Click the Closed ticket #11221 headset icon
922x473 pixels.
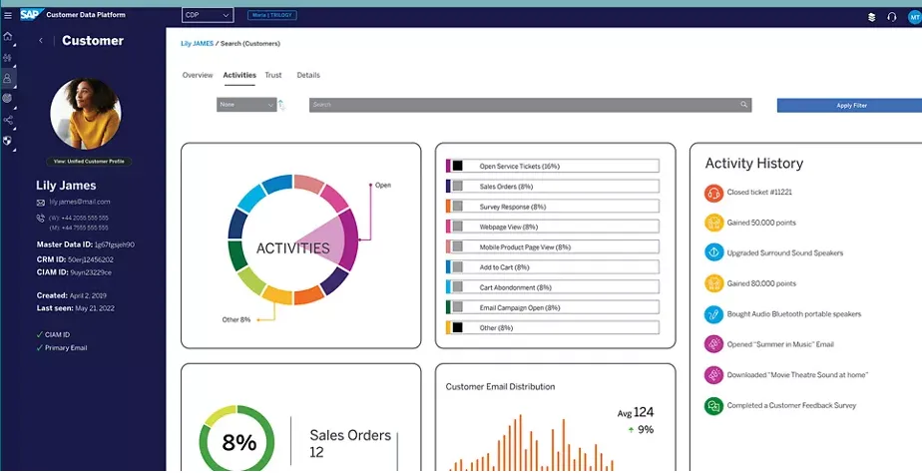point(713,193)
